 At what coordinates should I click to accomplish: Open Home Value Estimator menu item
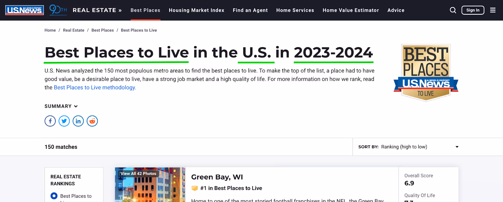[x=351, y=10]
